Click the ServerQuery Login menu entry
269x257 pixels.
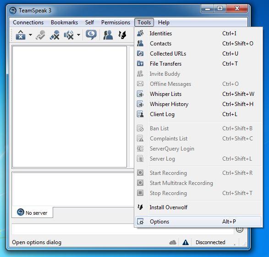click(x=198, y=149)
